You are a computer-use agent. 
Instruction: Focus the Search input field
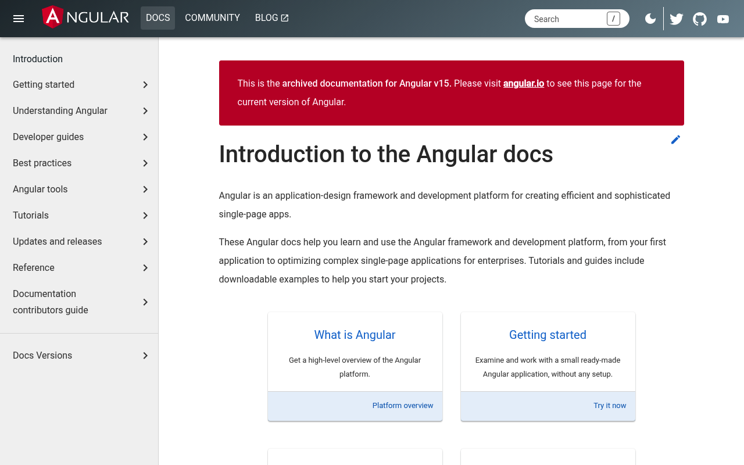(x=577, y=19)
